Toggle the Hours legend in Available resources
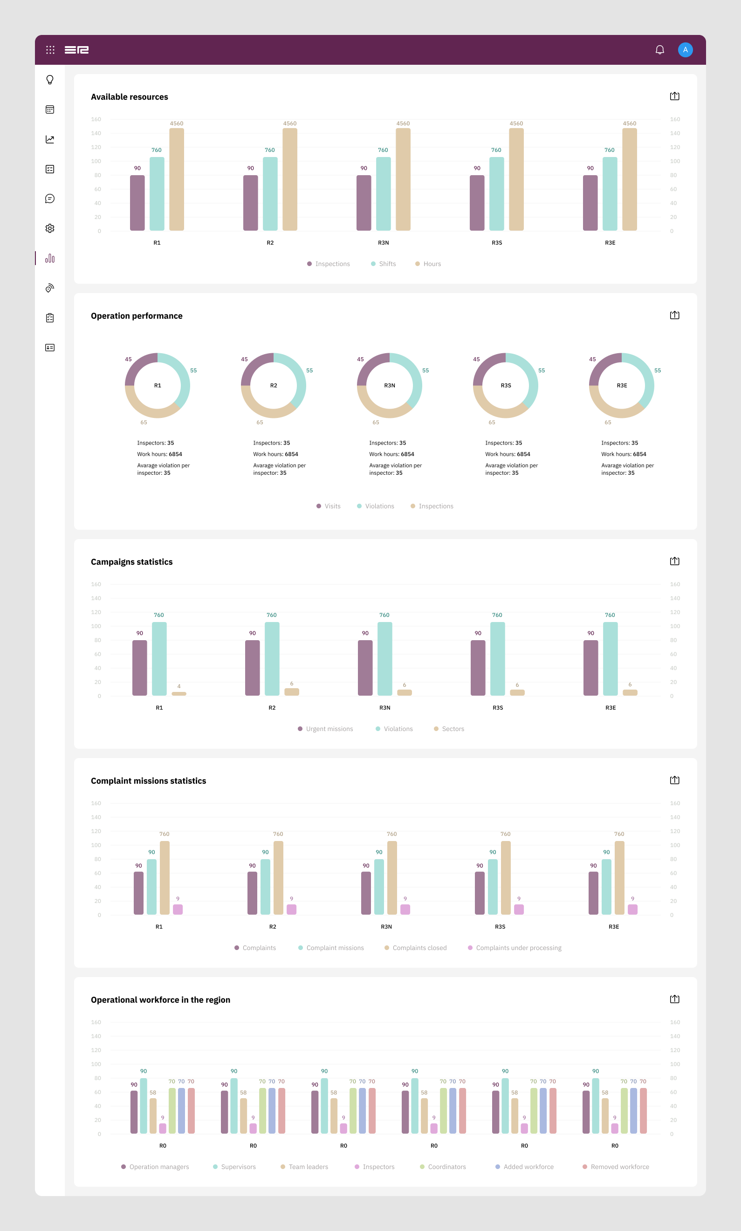This screenshot has height=1231, width=741. 428,264
